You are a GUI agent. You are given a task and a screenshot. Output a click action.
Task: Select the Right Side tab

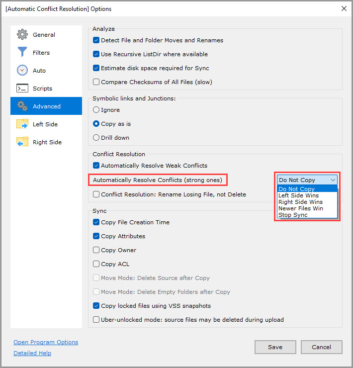pyautogui.click(x=46, y=142)
